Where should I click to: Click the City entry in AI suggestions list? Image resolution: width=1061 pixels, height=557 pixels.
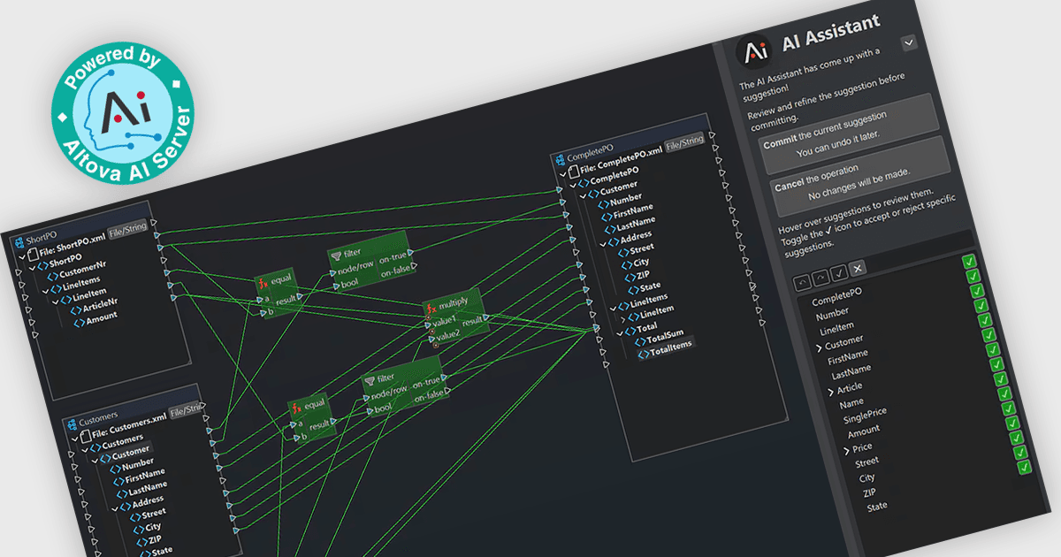[867, 477]
